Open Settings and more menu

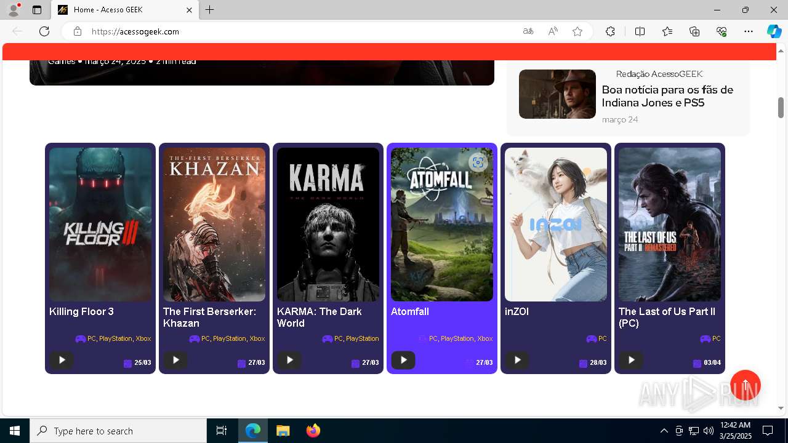[x=749, y=31]
